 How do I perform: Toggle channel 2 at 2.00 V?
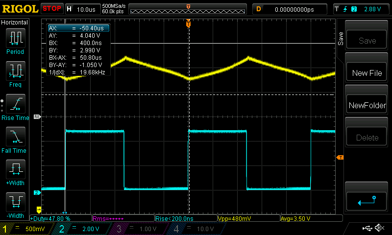point(81,229)
